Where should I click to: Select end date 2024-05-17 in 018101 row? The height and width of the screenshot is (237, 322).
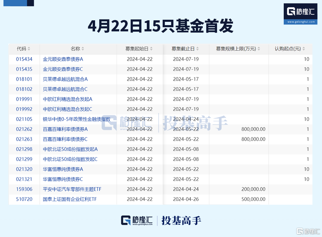(x=186, y=79)
